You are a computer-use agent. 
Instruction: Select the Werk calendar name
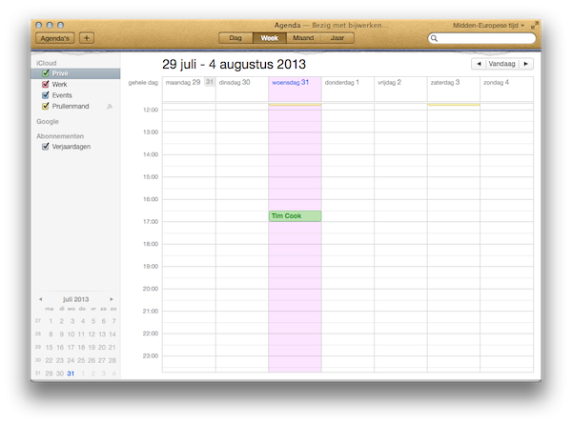[x=59, y=84]
